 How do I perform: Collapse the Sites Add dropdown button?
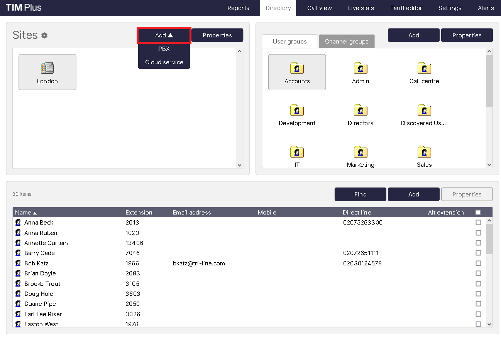tap(164, 35)
